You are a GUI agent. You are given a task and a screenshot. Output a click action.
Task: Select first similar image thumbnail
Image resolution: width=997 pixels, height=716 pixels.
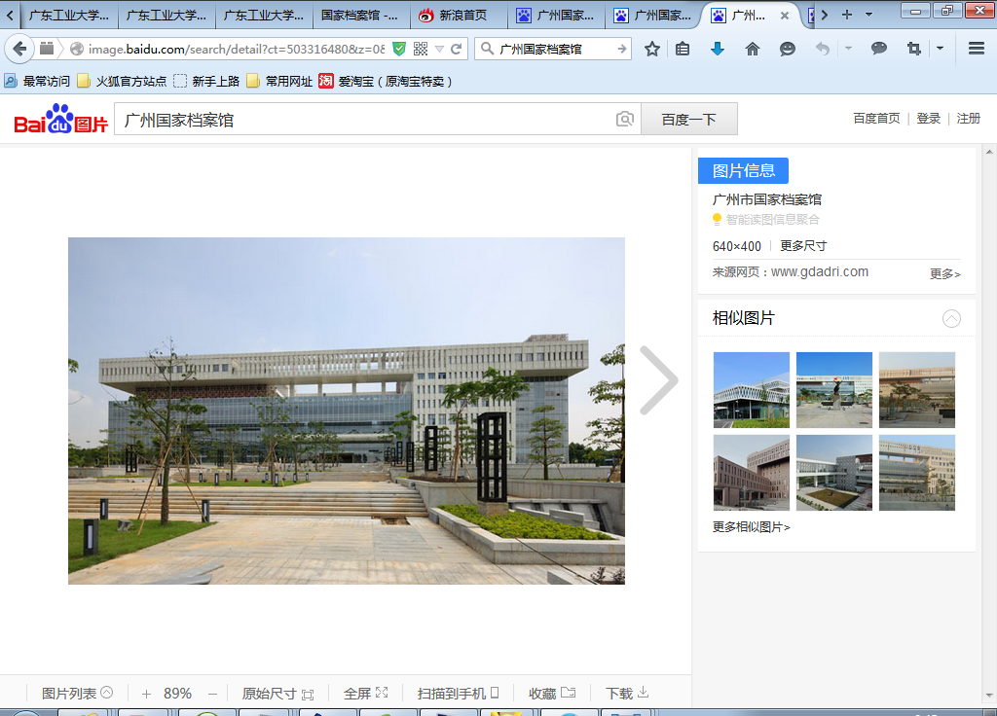[751, 389]
